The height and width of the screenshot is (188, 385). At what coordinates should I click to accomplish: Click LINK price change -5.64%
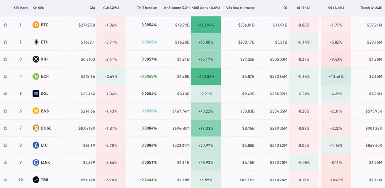click(111, 162)
